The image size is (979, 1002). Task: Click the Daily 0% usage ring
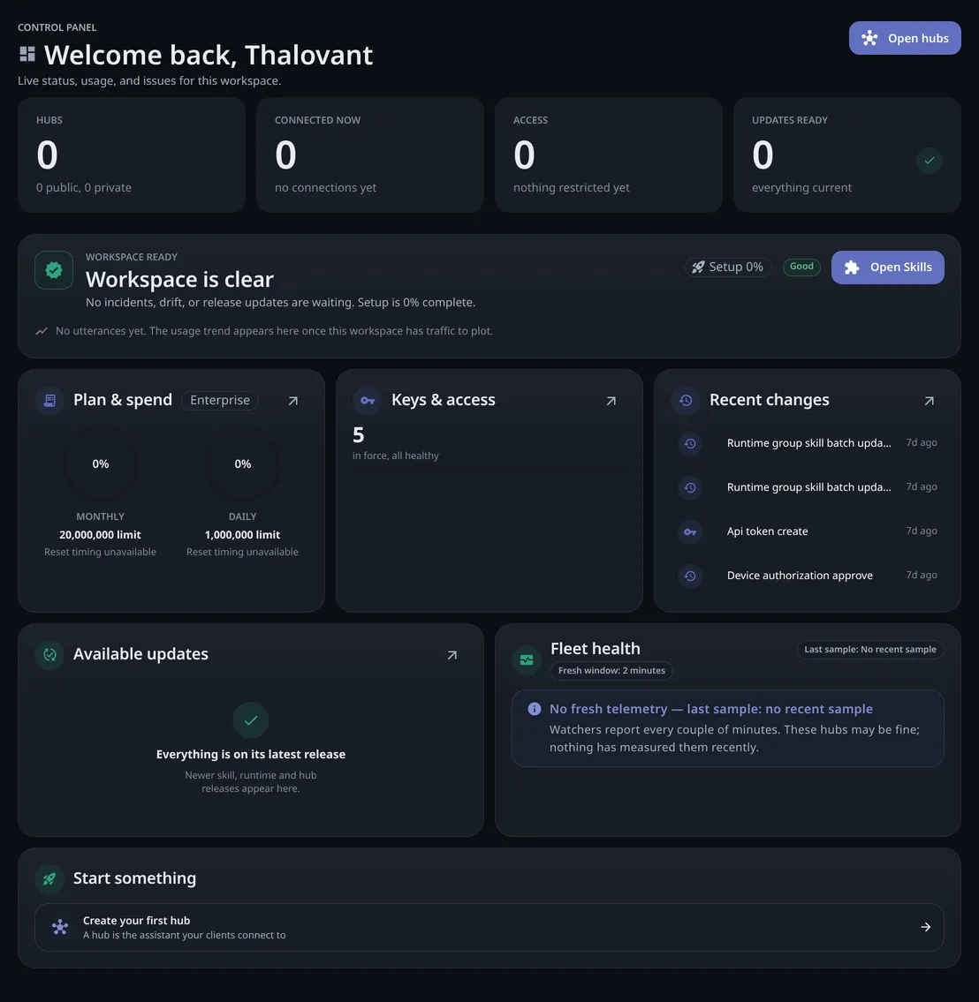click(242, 464)
